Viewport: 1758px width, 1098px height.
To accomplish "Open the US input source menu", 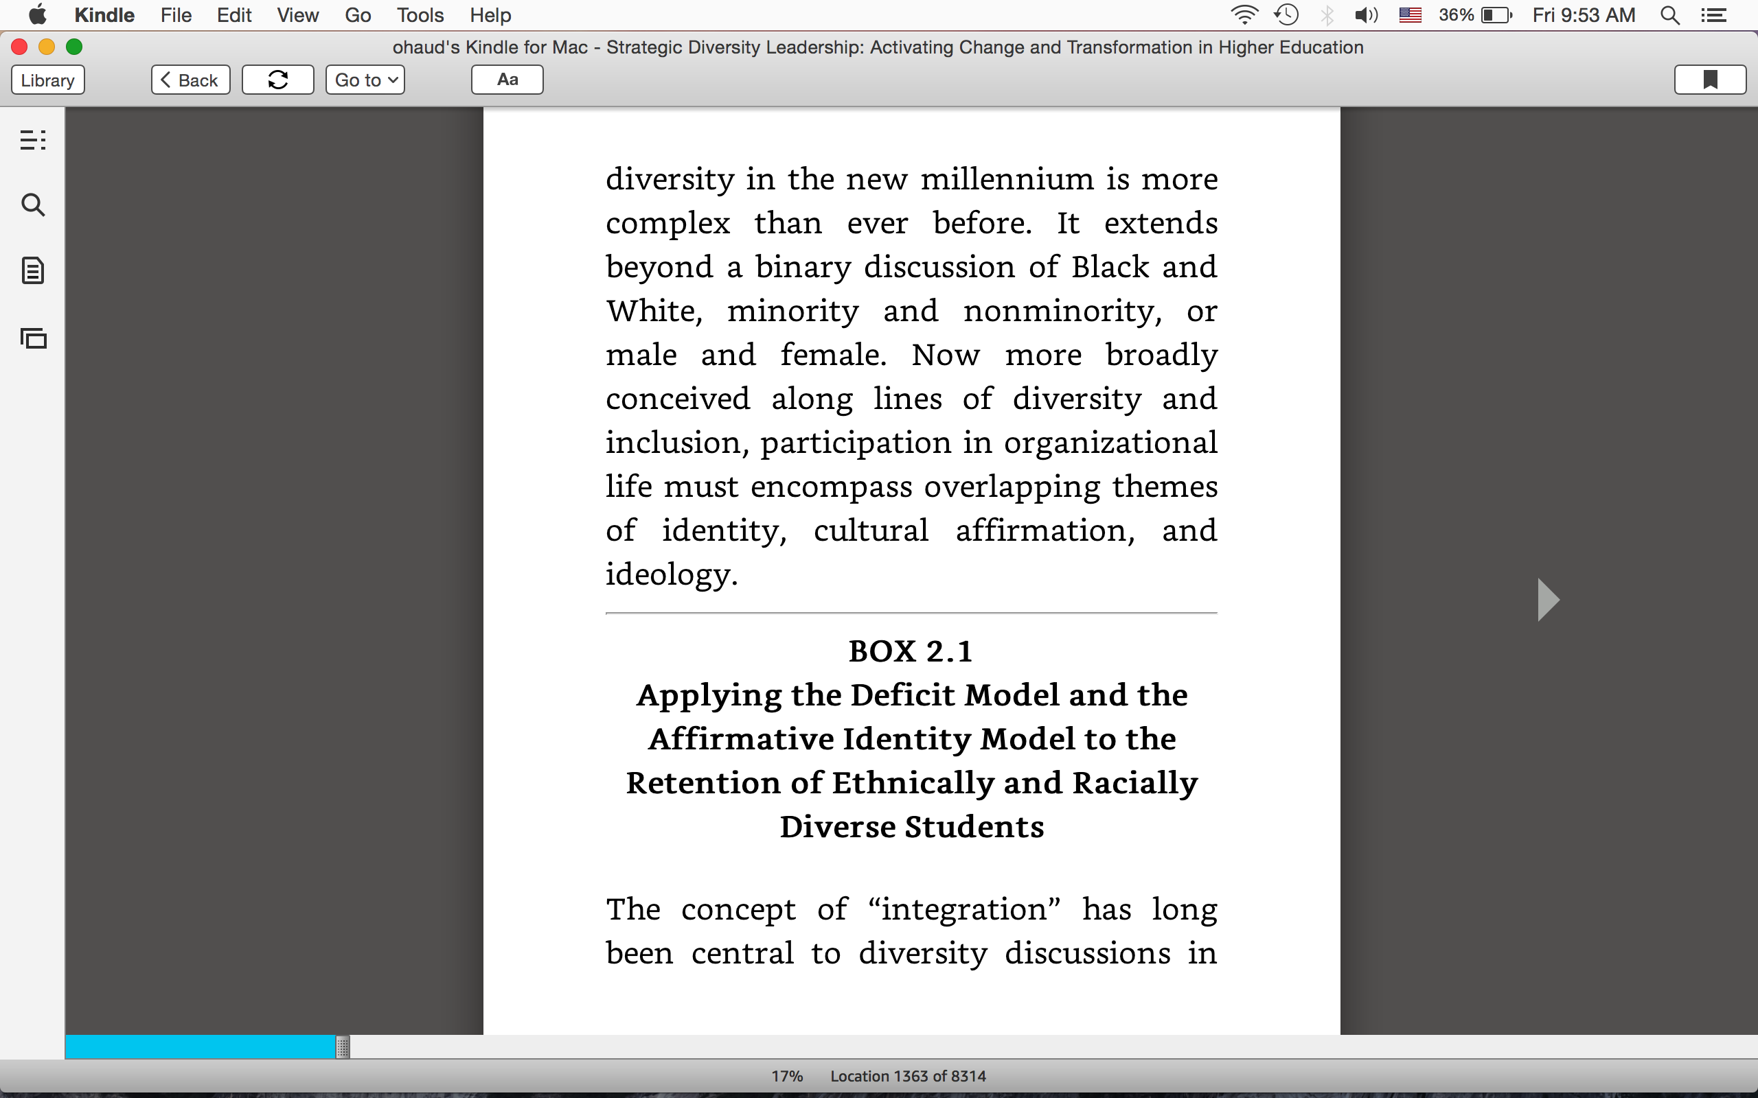I will 1410,15.
